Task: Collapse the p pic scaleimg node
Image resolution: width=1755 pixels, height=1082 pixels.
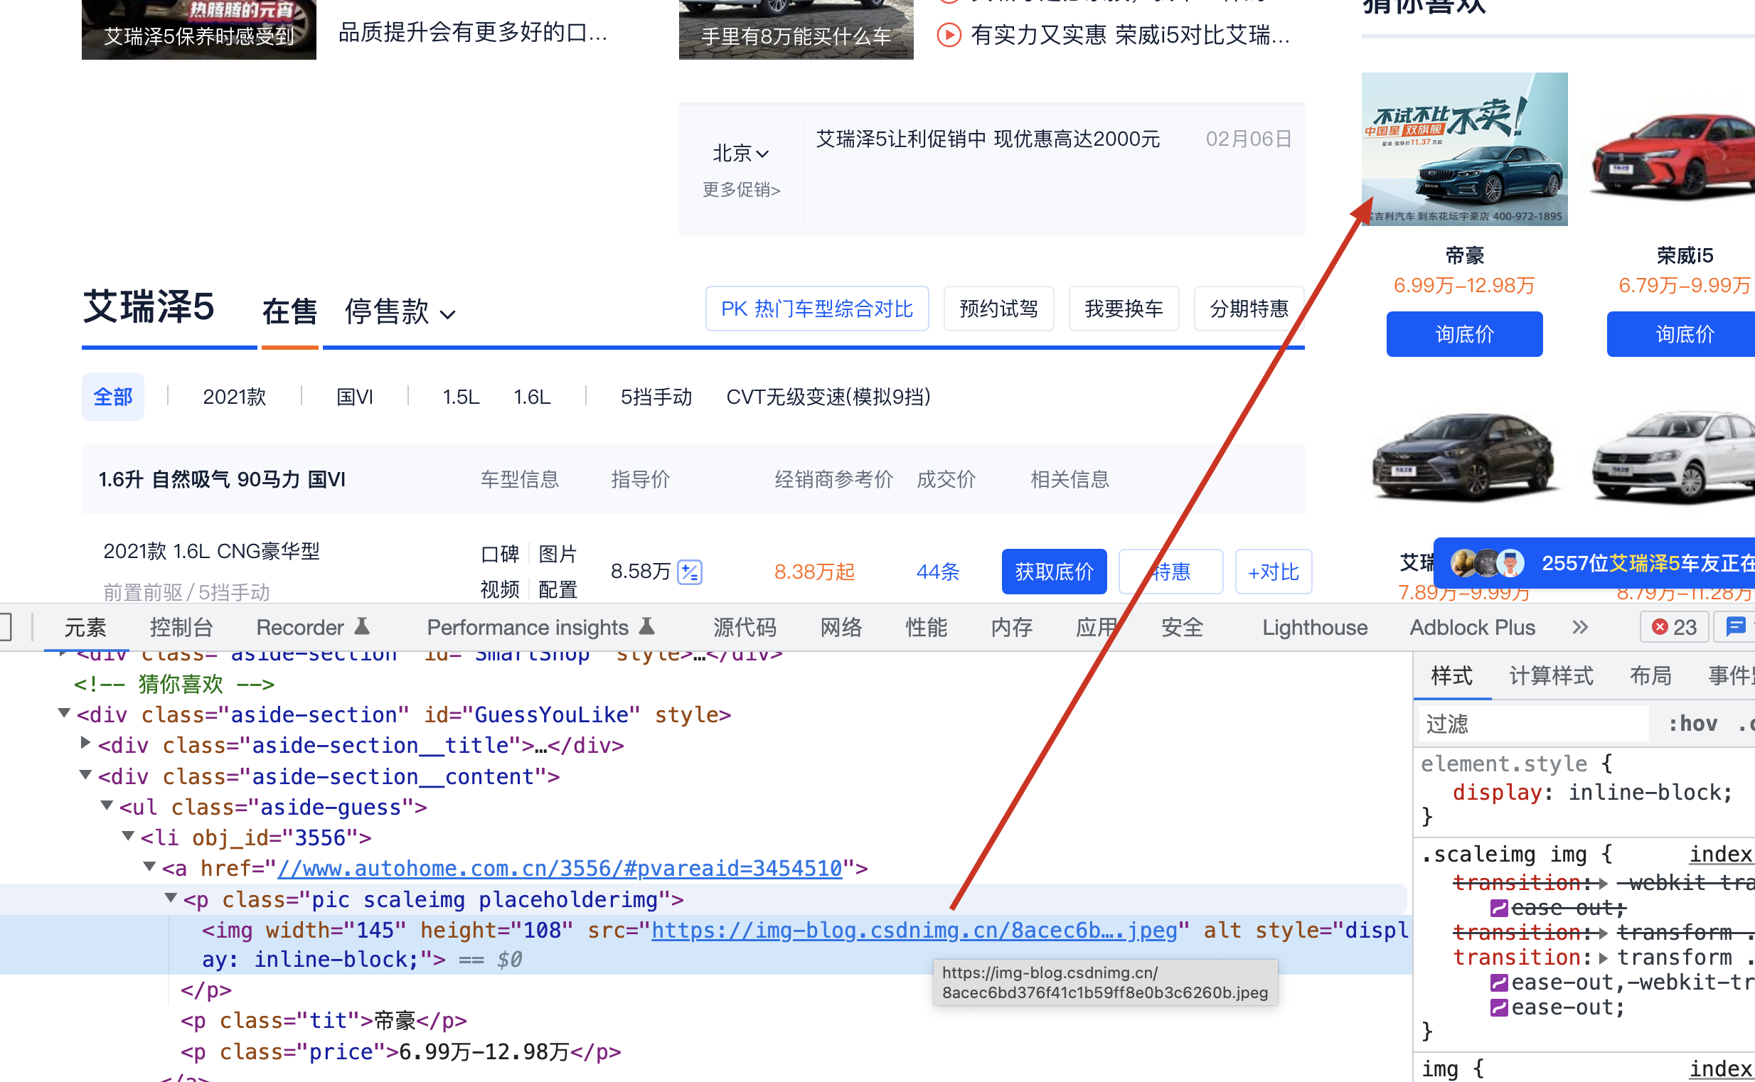Action: [x=171, y=897]
